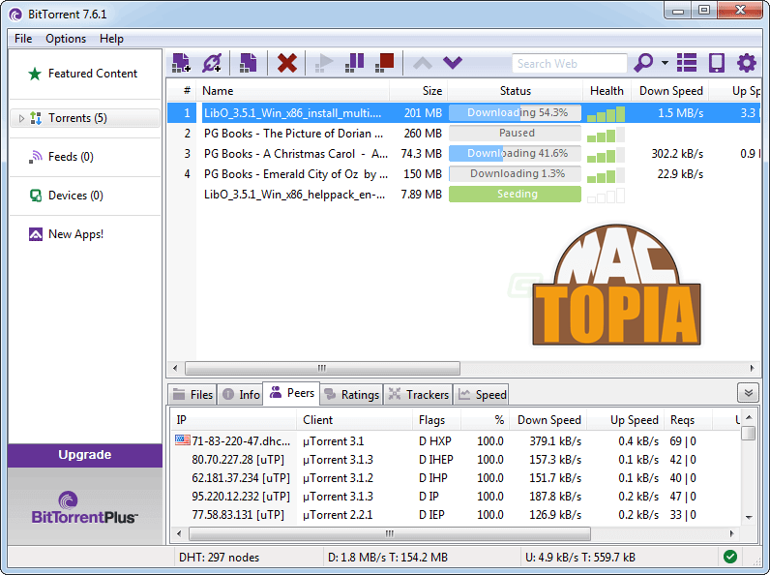Sort torrents by Size column header
770x575 pixels.
click(x=419, y=91)
